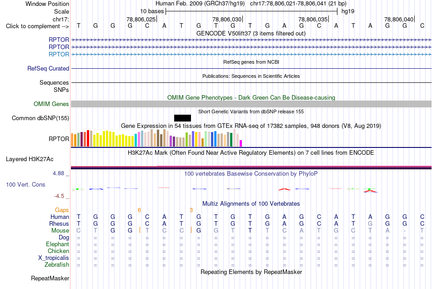The image size is (432, 289).
Task: Click the GTEx RPTOR track label
Action: pos(59,139)
